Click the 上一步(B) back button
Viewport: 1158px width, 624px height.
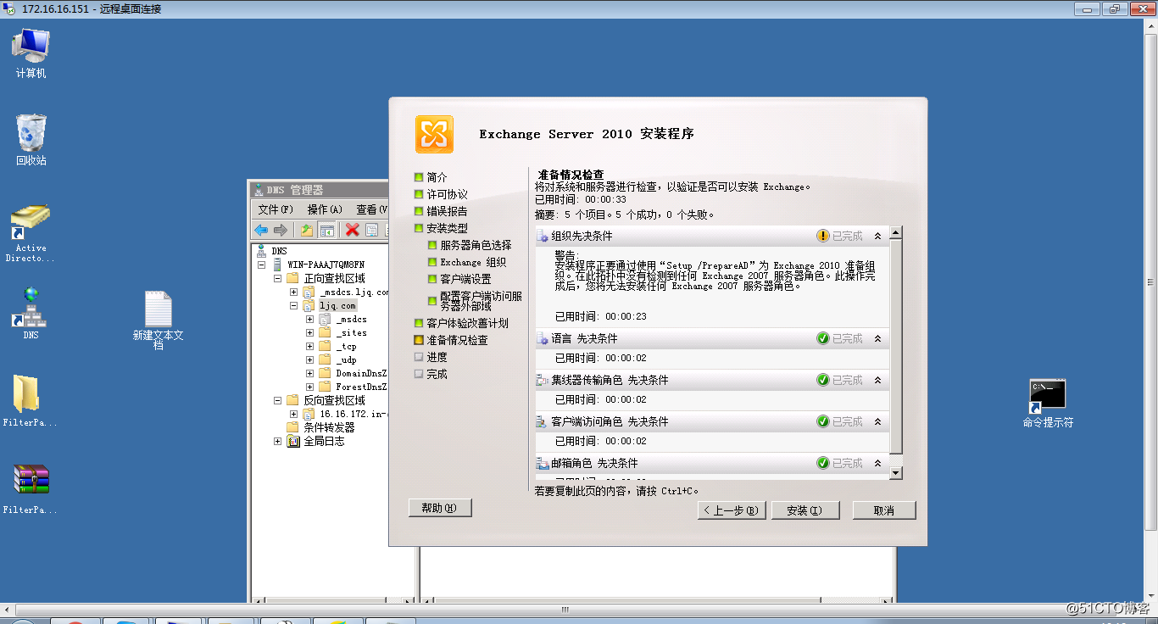click(732, 510)
